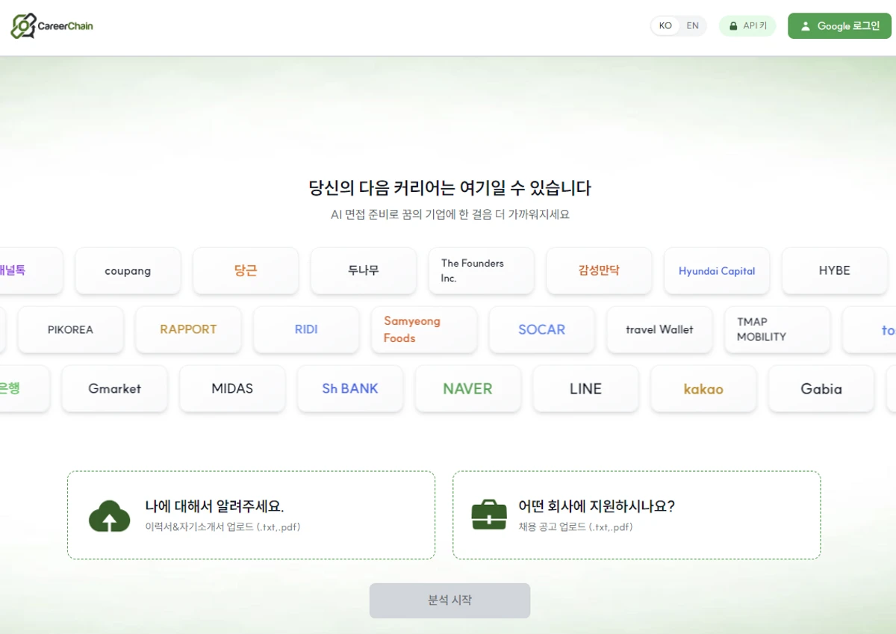Select the Sh BANK card

coord(350,388)
